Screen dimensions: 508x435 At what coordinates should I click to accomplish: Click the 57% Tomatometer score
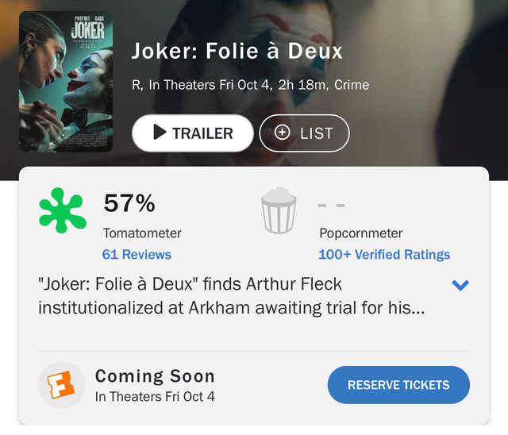tap(129, 203)
